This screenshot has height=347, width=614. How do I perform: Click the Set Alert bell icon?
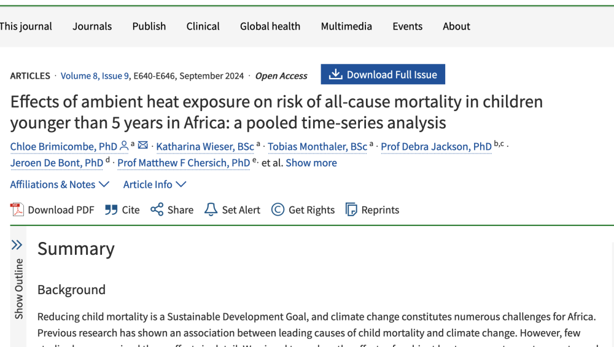211,210
